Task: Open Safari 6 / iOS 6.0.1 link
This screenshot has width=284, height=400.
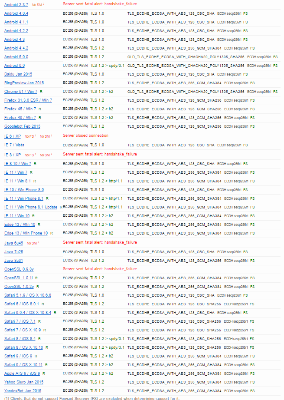Action: (x=22, y=304)
